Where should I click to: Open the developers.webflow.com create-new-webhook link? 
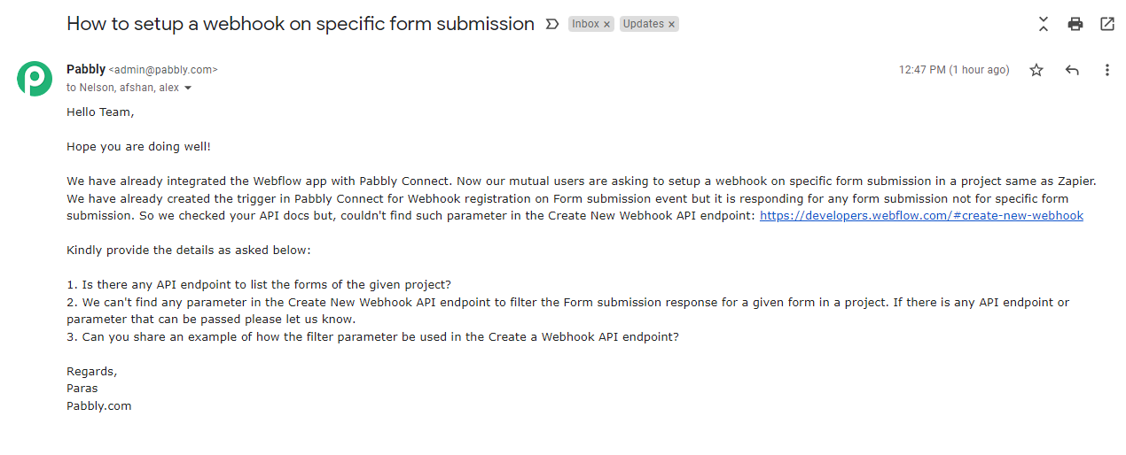(921, 215)
